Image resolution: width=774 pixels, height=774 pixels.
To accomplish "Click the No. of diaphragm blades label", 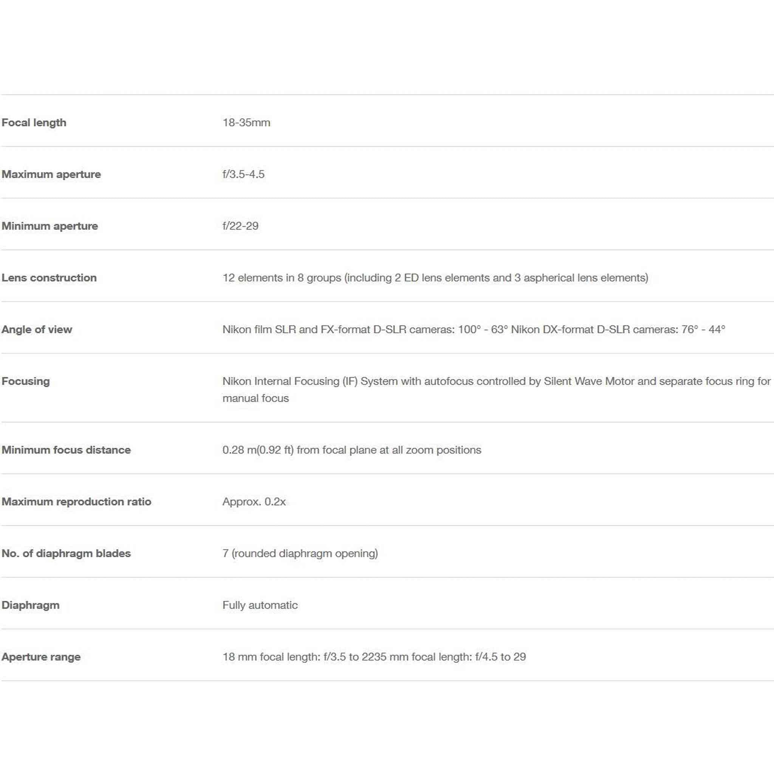I will coord(66,553).
